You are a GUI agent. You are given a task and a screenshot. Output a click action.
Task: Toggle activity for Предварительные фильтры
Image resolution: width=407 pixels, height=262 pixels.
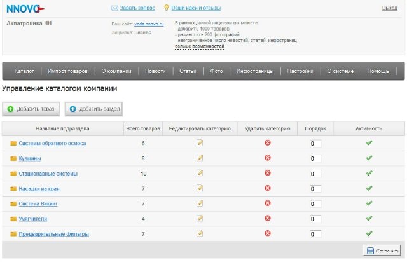point(369,234)
